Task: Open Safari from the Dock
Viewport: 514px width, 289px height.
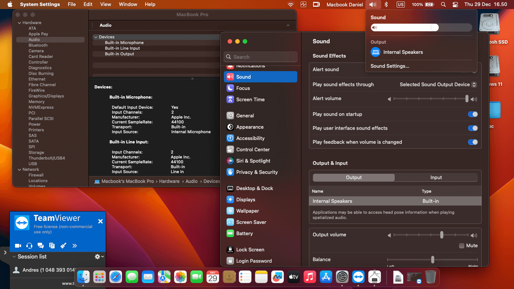Action: click(116, 277)
